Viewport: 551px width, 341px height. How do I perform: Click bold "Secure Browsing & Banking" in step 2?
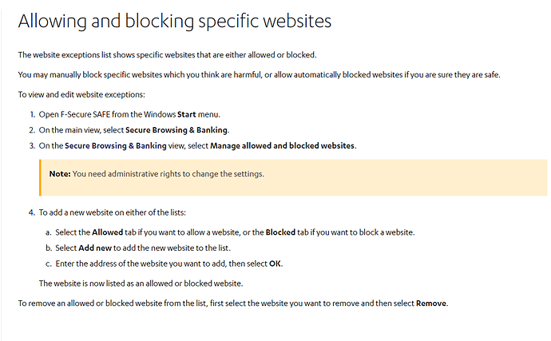tap(176, 130)
